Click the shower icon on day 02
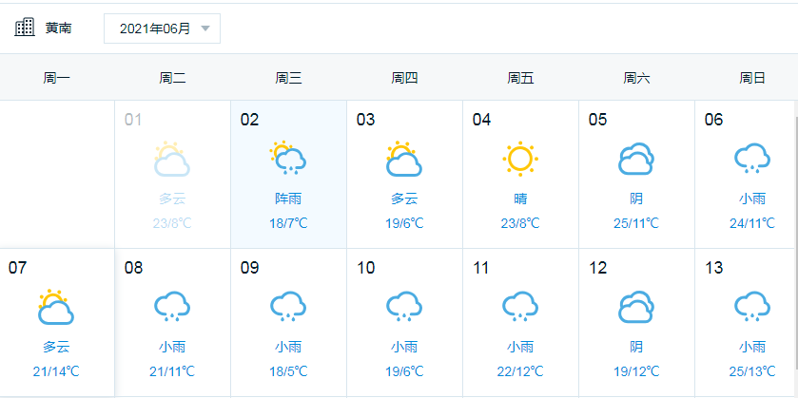Image resolution: width=798 pixels, height=398 pixels. 288,158
